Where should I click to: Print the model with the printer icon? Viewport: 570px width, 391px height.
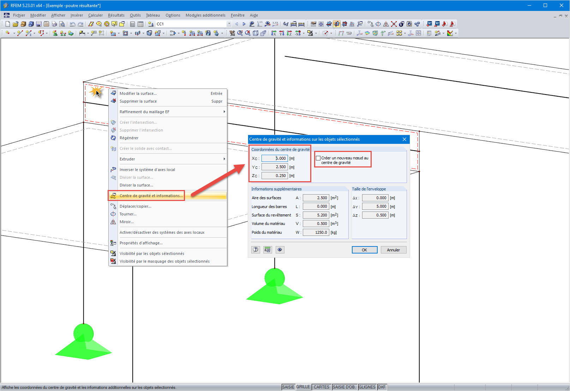pos(54,24)
